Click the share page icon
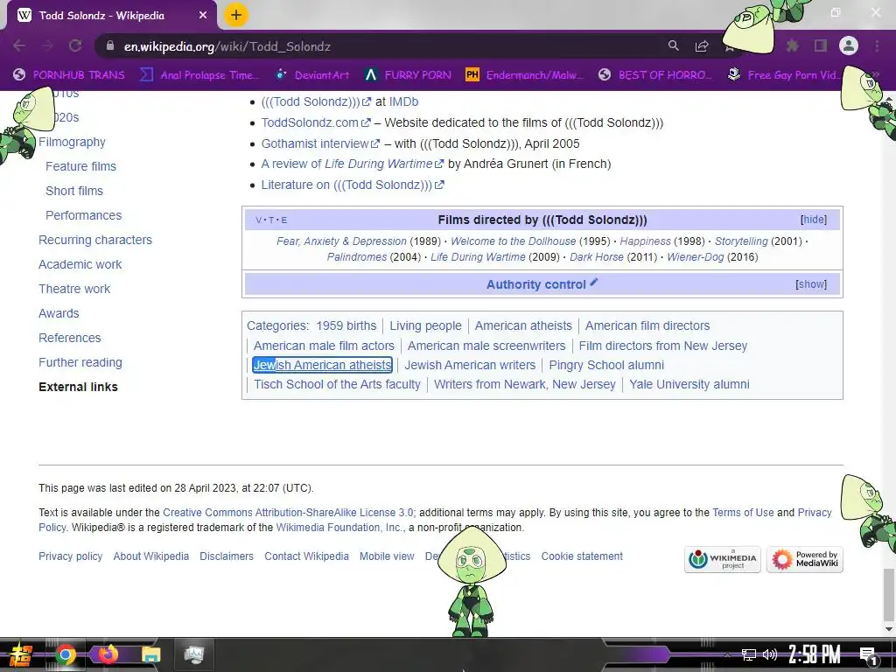The width and height of the screenshot is (896, 672). pos(702,45)
